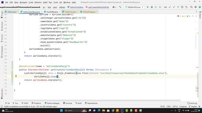The height and width of the screenshot is (113, 202).
Task: Open the File menu
Action: (x=7, y=2)
